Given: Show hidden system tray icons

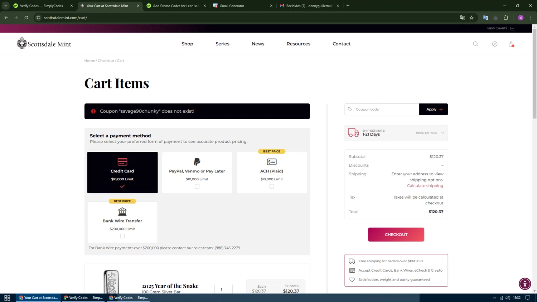Looking at the screenshot, I should pos(494,298).
